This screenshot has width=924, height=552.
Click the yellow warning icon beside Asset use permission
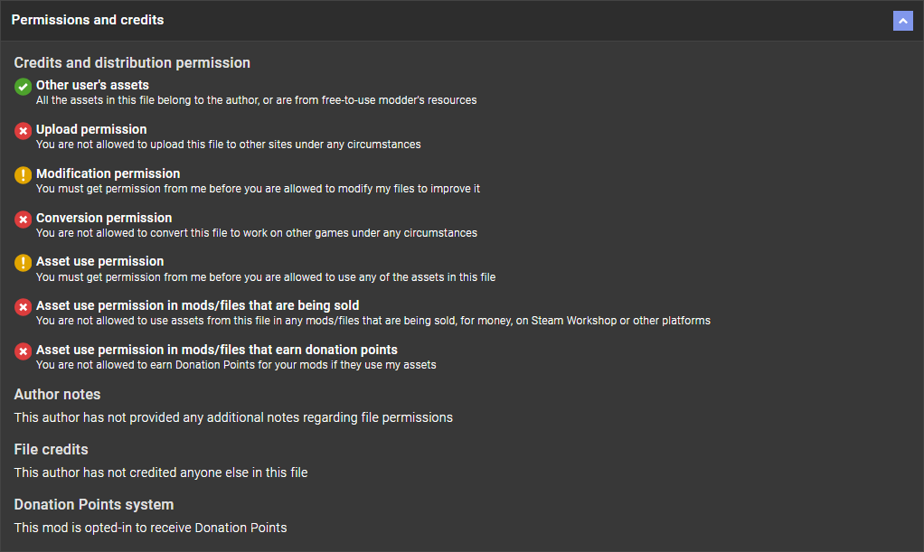tap(24, 263)
